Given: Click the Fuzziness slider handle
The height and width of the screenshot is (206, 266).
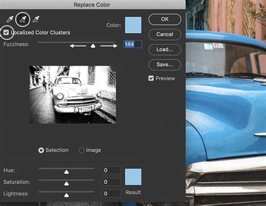Looking at the screenshot, I should pos(93,46).
